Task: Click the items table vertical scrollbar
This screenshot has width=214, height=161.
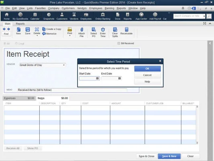Action: [197, 125]
